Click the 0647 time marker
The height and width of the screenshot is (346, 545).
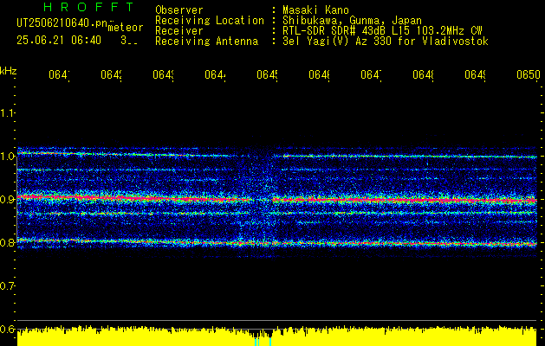click(371, 75)
